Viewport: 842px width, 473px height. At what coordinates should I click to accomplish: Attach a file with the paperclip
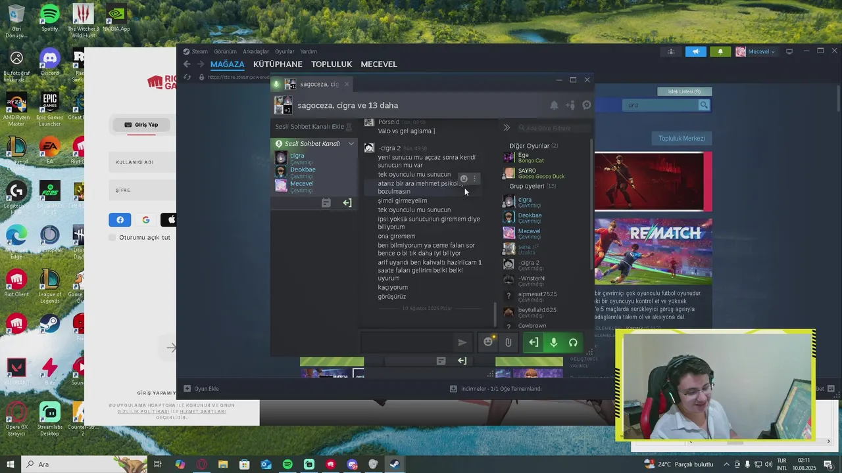pyautogui.click(x=508, y=342)
